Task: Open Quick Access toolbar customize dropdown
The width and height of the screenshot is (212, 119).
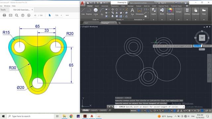Action: pos(109,3)
